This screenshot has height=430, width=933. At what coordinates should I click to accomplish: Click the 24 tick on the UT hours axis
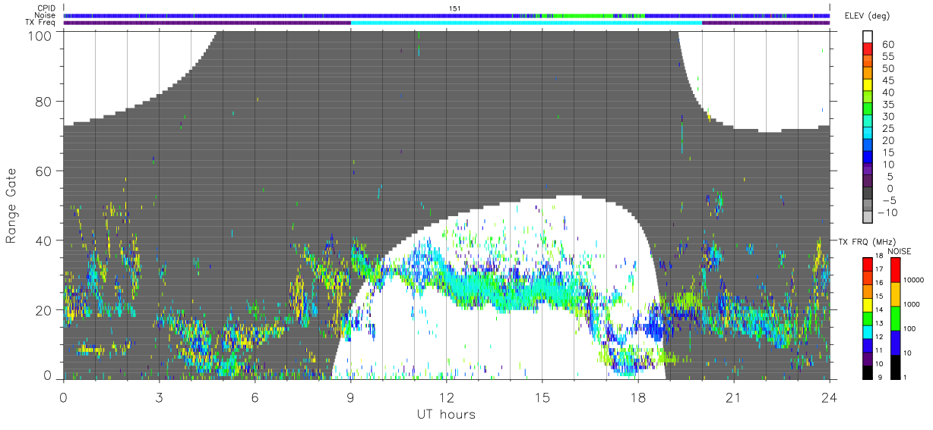(829, 397)
